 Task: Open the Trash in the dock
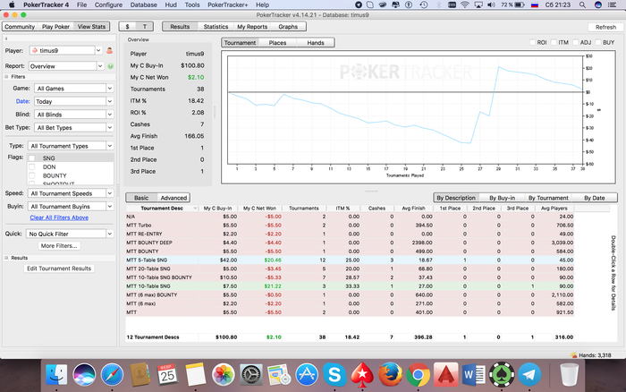569,375
